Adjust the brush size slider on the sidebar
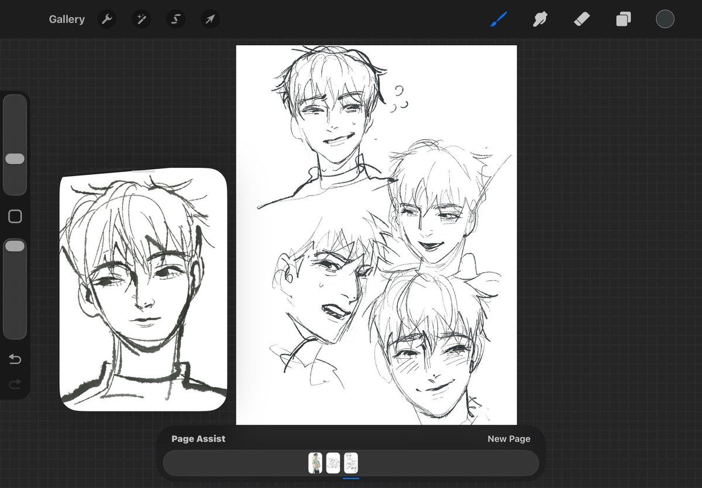Viewport: 702px width, 488px height. point(15,158)
